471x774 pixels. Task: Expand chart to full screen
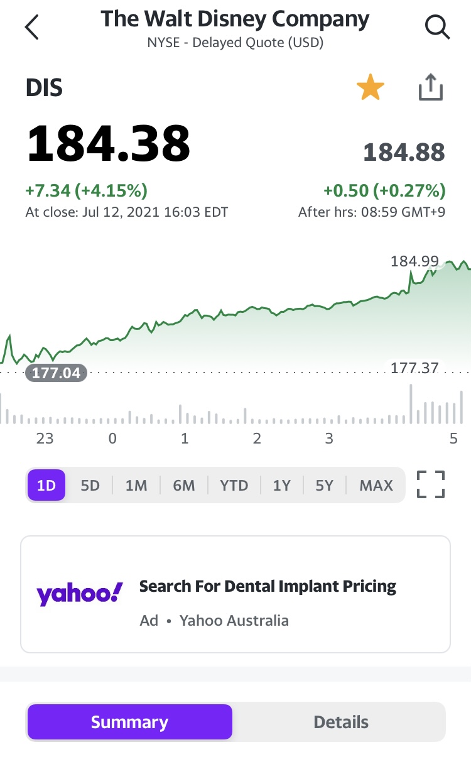tap(431, 484)
